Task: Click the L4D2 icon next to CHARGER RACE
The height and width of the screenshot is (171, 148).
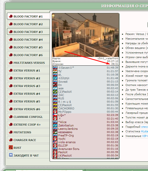Action: 11,140
